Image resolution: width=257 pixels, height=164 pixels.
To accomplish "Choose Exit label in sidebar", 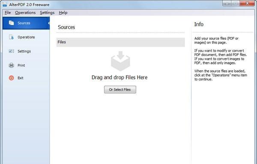I will coord(21,78).
